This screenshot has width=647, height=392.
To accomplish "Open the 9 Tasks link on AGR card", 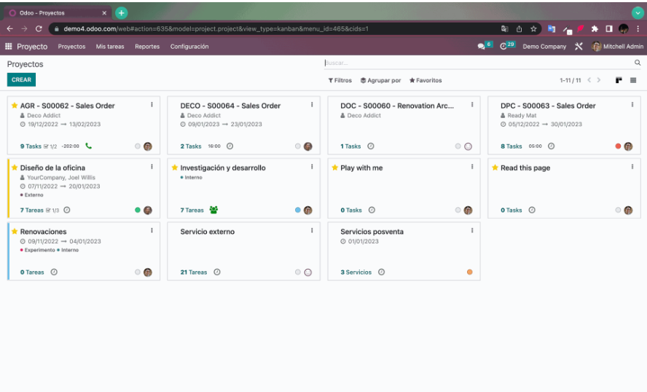I will click(31, 146).
